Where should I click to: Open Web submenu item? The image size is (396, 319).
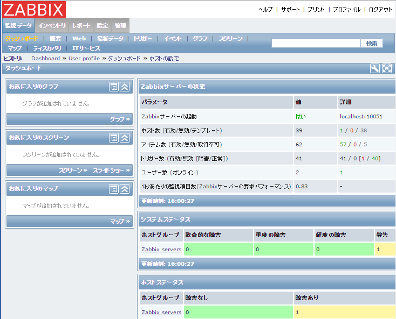79,39
